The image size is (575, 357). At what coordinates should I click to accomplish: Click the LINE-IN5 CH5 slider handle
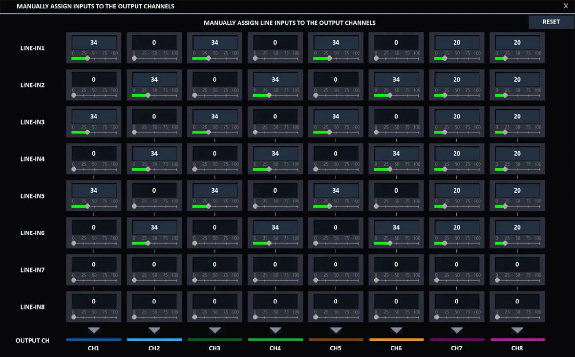pos(329,206)
